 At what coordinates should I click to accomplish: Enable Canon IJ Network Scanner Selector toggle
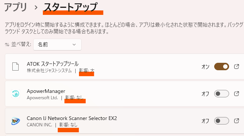point(221,121)
